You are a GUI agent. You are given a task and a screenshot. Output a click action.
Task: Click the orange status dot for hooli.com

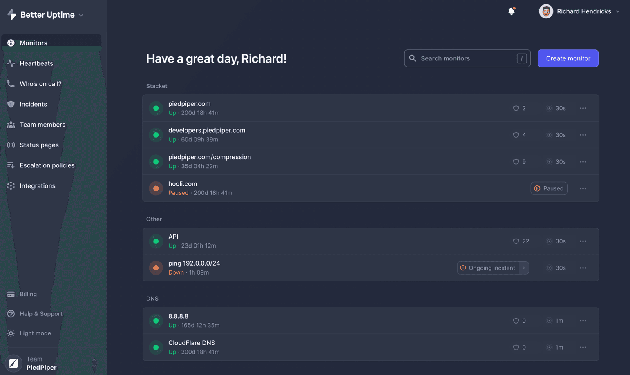coord(156,188)
